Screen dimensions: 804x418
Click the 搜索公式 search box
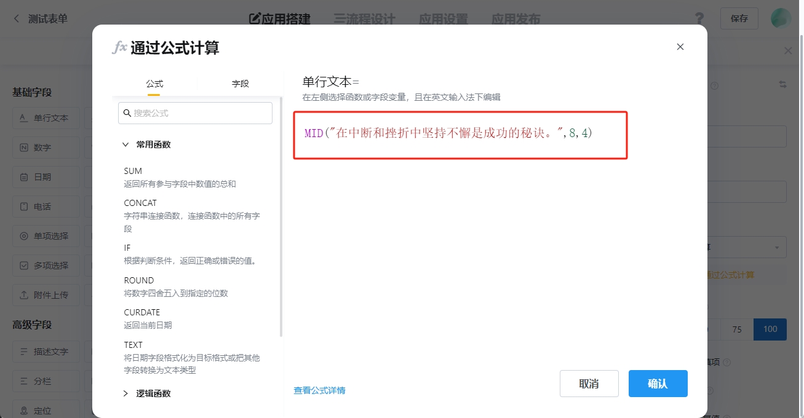pos(195,113)
